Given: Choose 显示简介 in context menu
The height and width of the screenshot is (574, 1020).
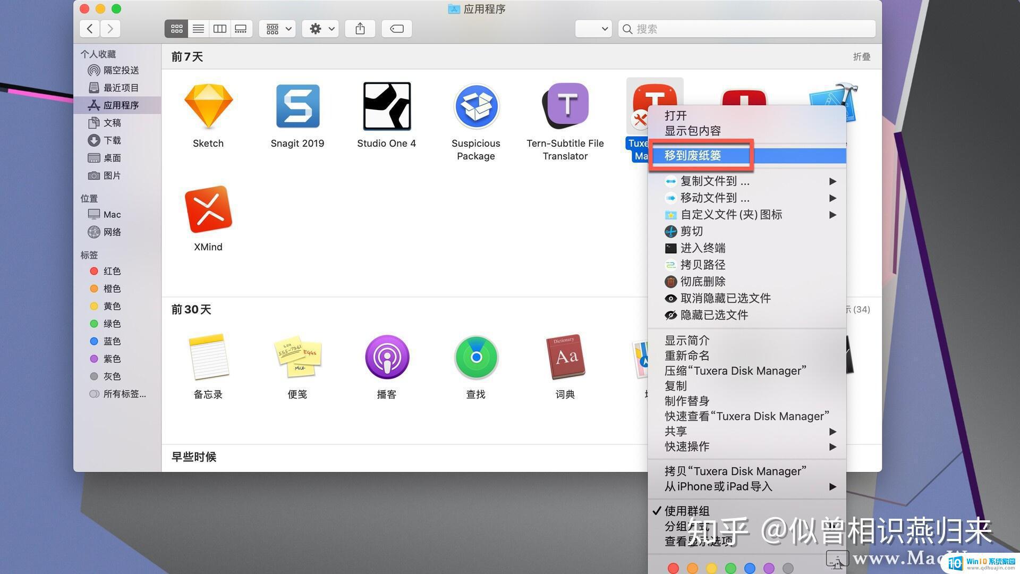Looking at the screenshot, I should pyautogui.click(x=747, y=340).
